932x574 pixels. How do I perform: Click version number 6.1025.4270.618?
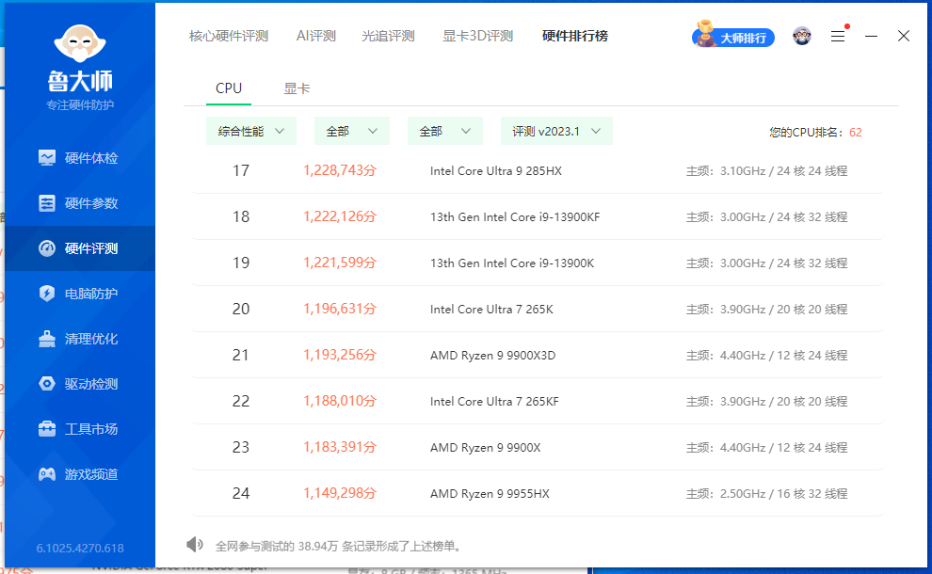click(80, 548)
